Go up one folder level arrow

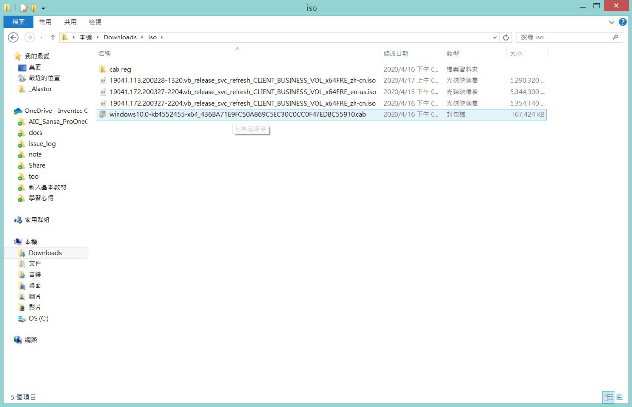pyautogui.click(x=53, y=37)
